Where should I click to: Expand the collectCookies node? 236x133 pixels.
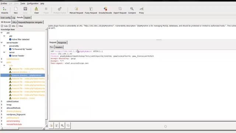click(x=1, y=102)
